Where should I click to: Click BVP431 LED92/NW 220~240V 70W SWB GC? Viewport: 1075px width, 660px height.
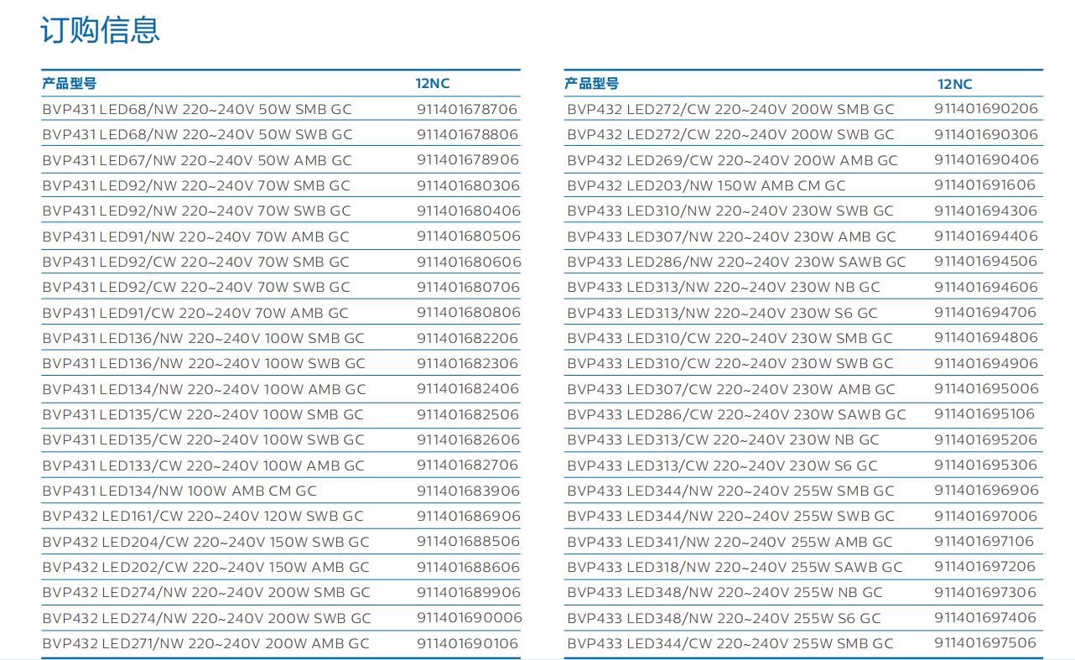coord(196,210)
